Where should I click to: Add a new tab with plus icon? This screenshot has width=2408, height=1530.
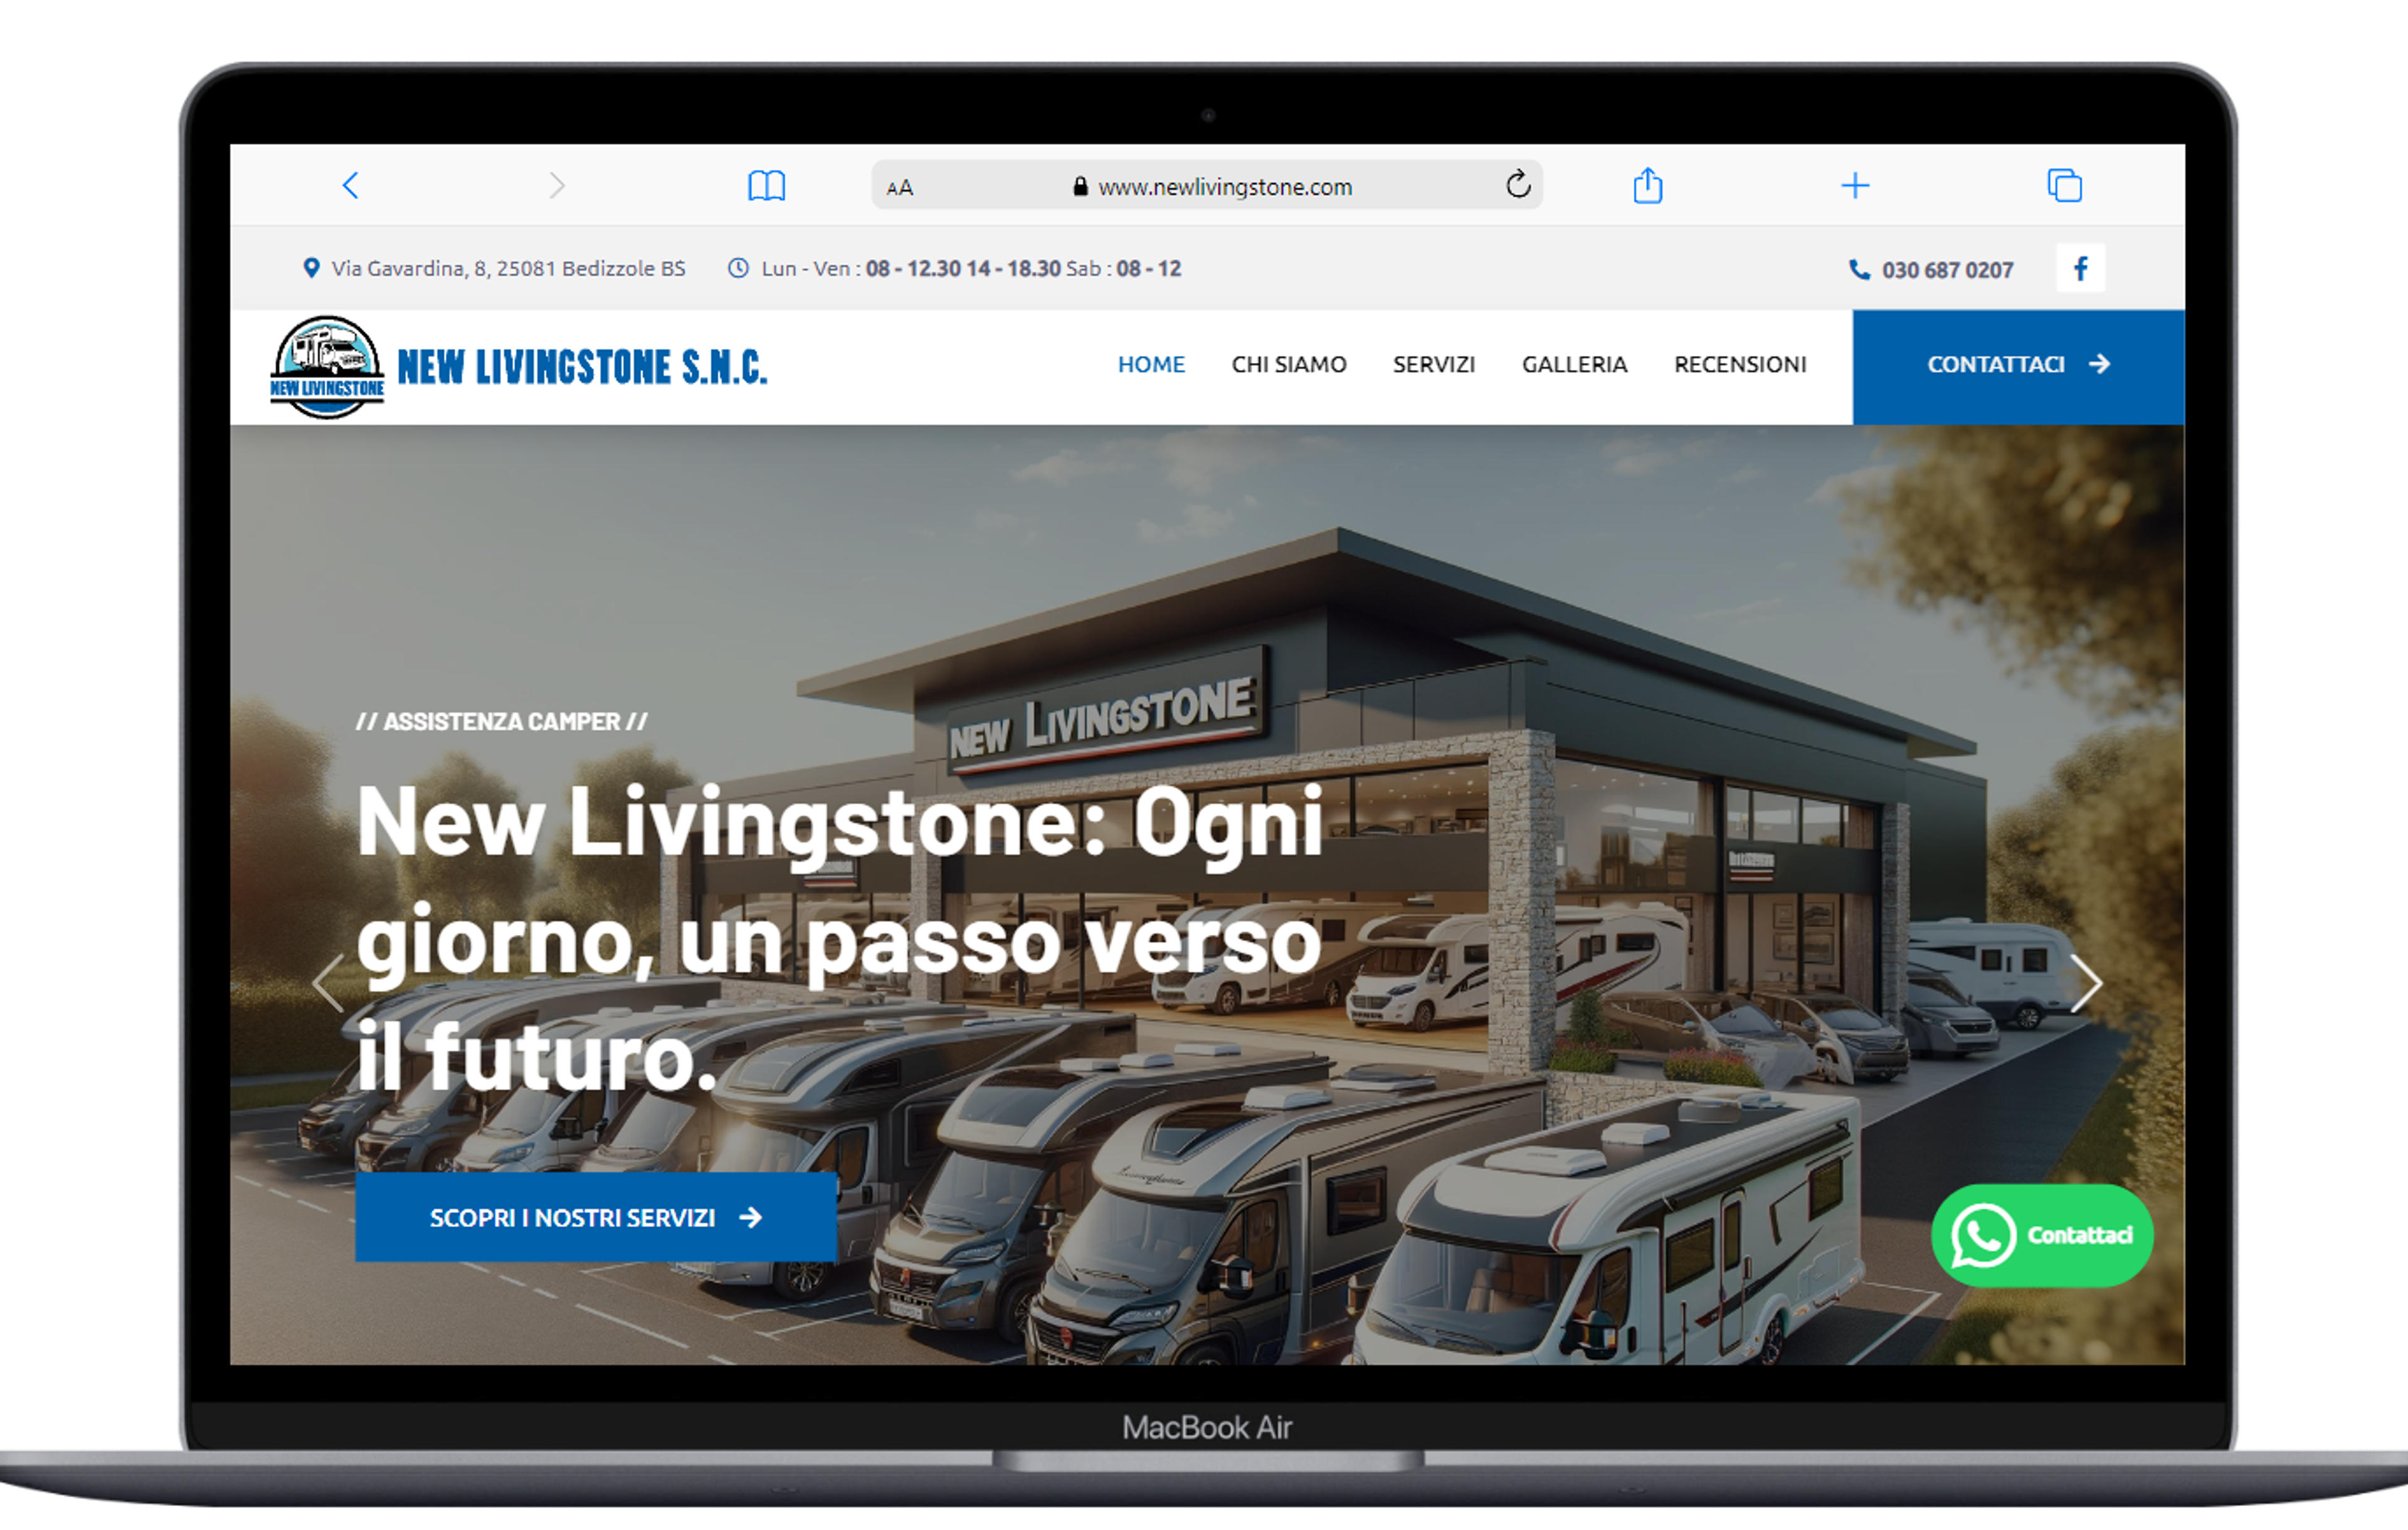point(1855,186)
